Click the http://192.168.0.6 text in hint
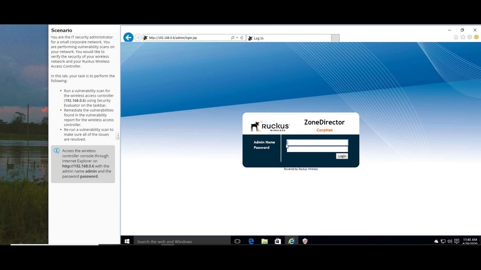481x270 pixels. (x=78, y=166)
